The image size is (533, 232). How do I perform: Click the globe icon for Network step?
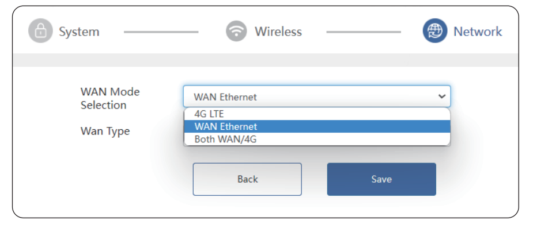(435, 31)
